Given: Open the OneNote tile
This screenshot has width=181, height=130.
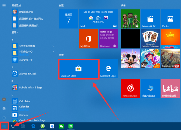Looking at the screenshot, I should pos(108,39).
